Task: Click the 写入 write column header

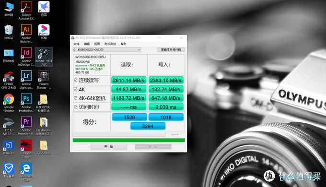Action: [x=164, y=65]
